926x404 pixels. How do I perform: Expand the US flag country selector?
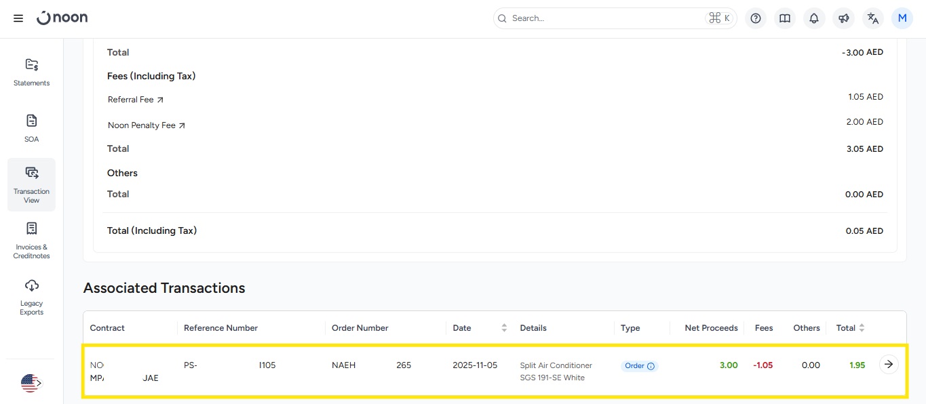tap(31, 383)
